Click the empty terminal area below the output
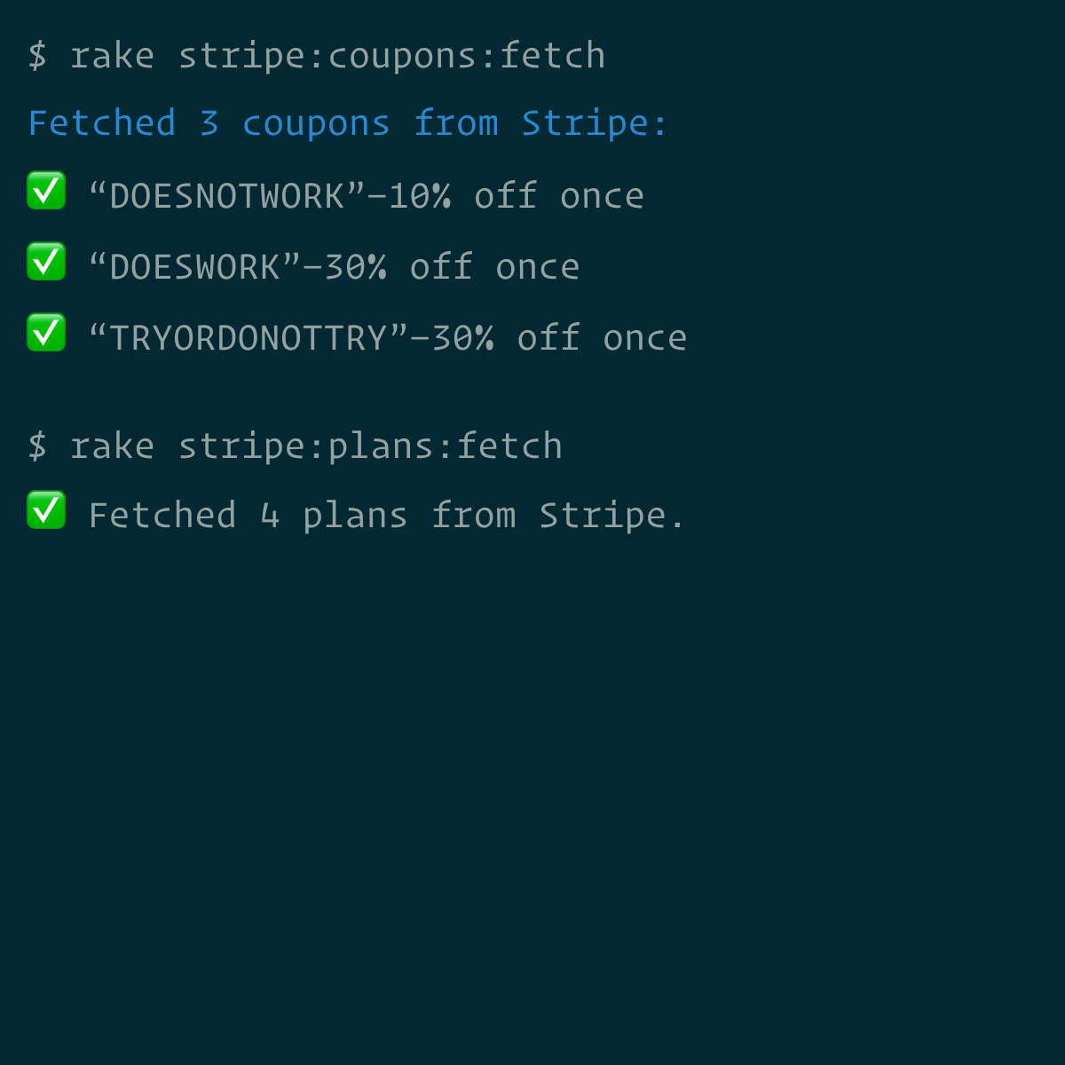Screen dimensions: 1065x1065 coord(532,799)
